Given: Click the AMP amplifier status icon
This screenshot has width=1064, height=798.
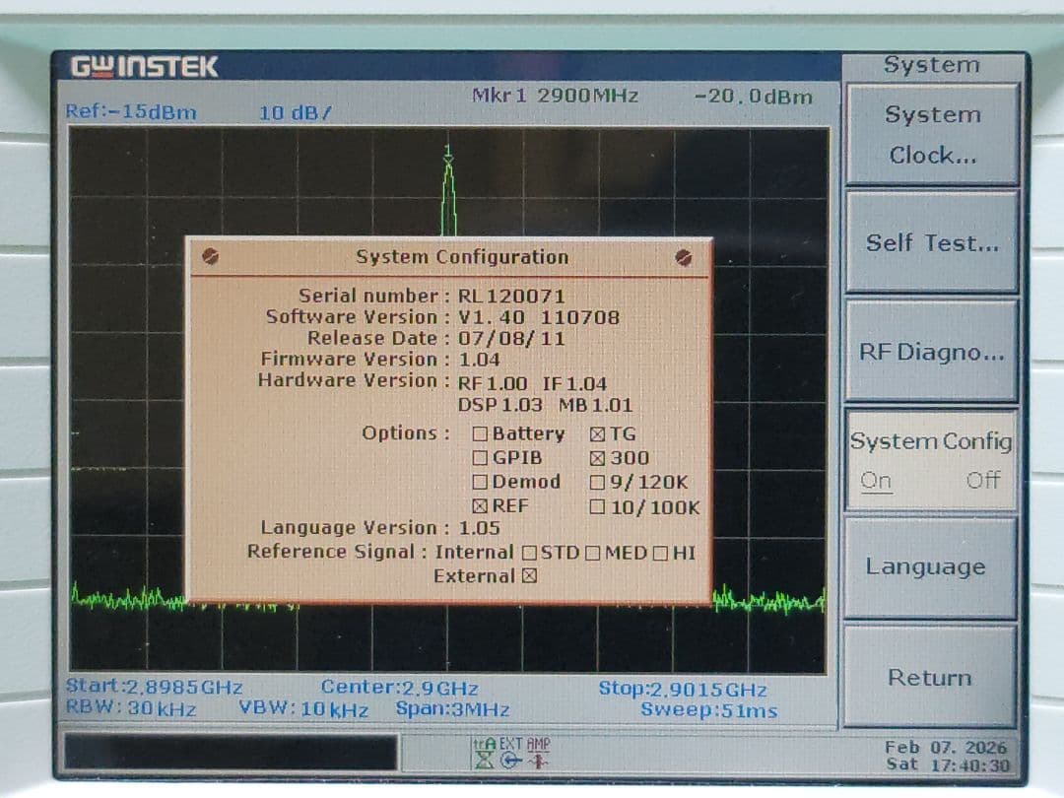Looking at the screenshot, I should (x=538, y=761).
